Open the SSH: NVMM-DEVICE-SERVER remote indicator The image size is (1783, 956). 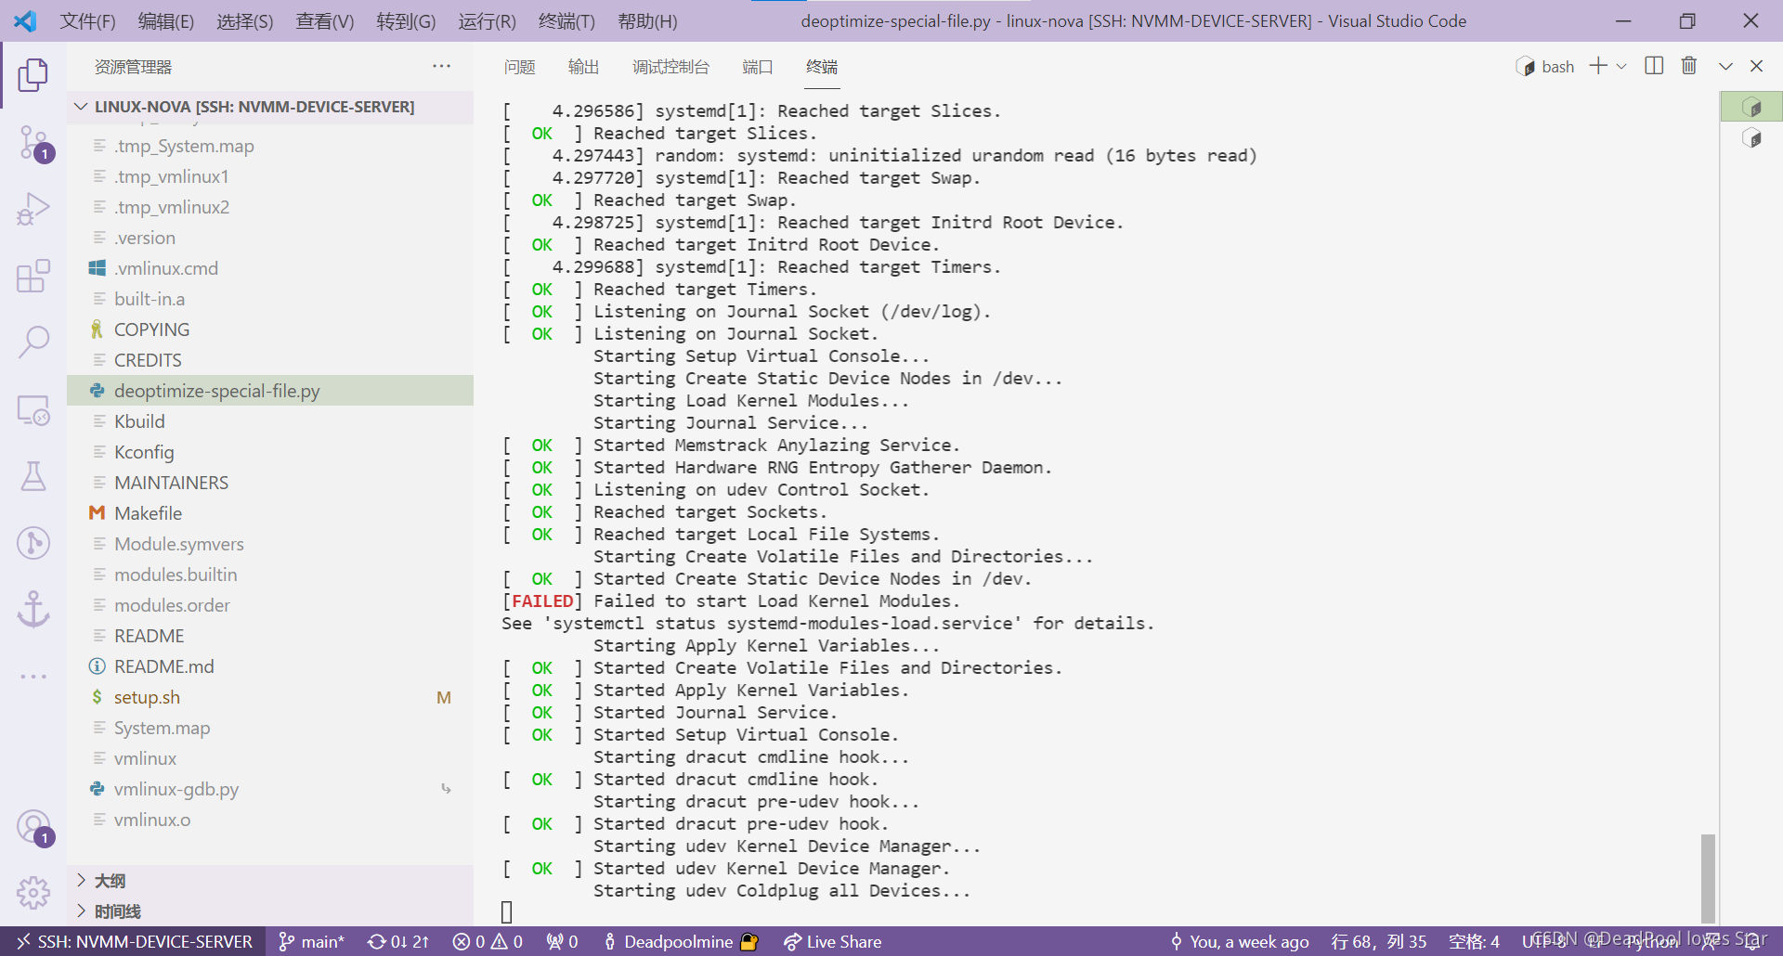[x=134, y=941]
